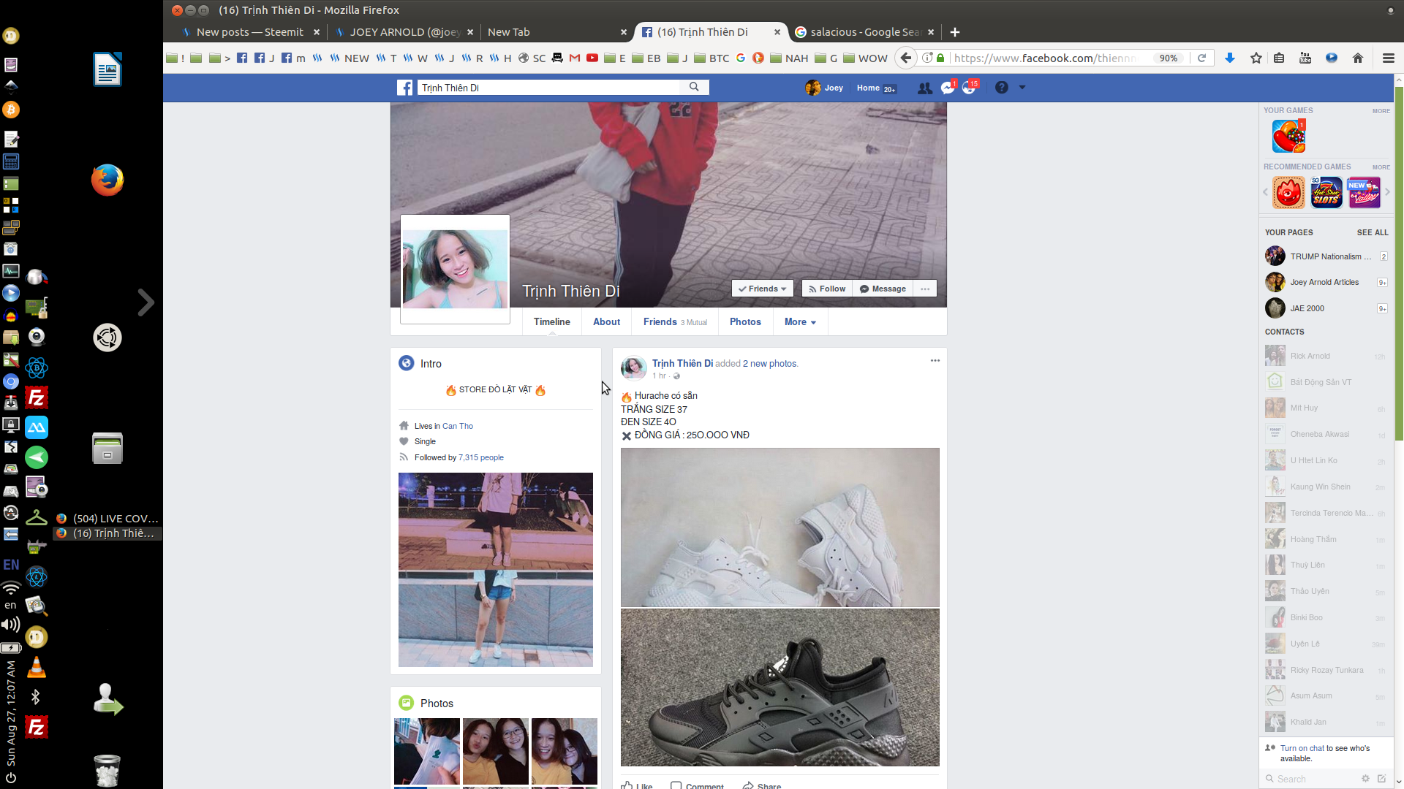Expand the More profile tab menu
This screenshot has height=789, width=1404.
click(x=800, y=322)
